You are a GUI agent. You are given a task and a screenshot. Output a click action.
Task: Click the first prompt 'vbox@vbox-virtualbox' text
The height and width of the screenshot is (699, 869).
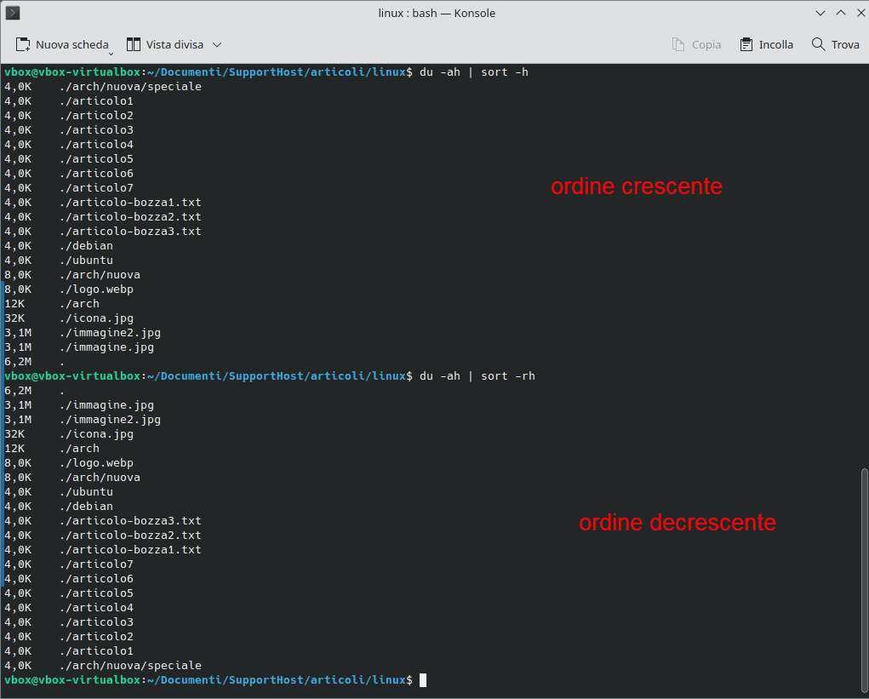pyautogui.click(x=72, y=72)
